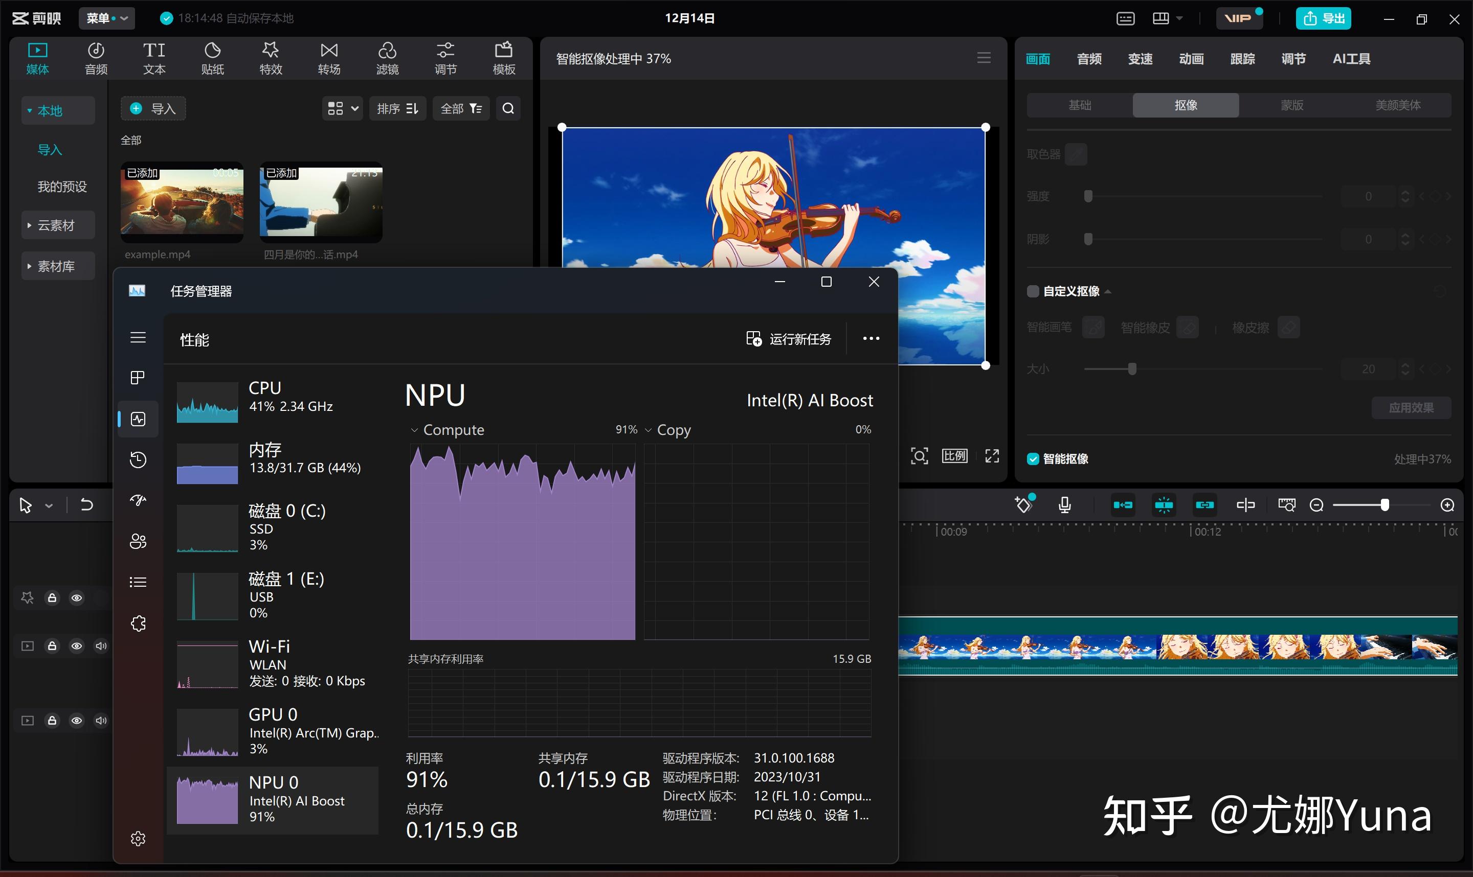The width and height of the screenshot is (1473, 877).
Task: Switch to the 音频 inspector tab
Action: click(1088, 59)
